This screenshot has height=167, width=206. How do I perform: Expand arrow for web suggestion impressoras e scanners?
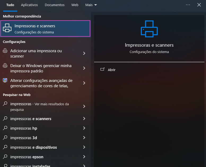[x=84, y=118]
